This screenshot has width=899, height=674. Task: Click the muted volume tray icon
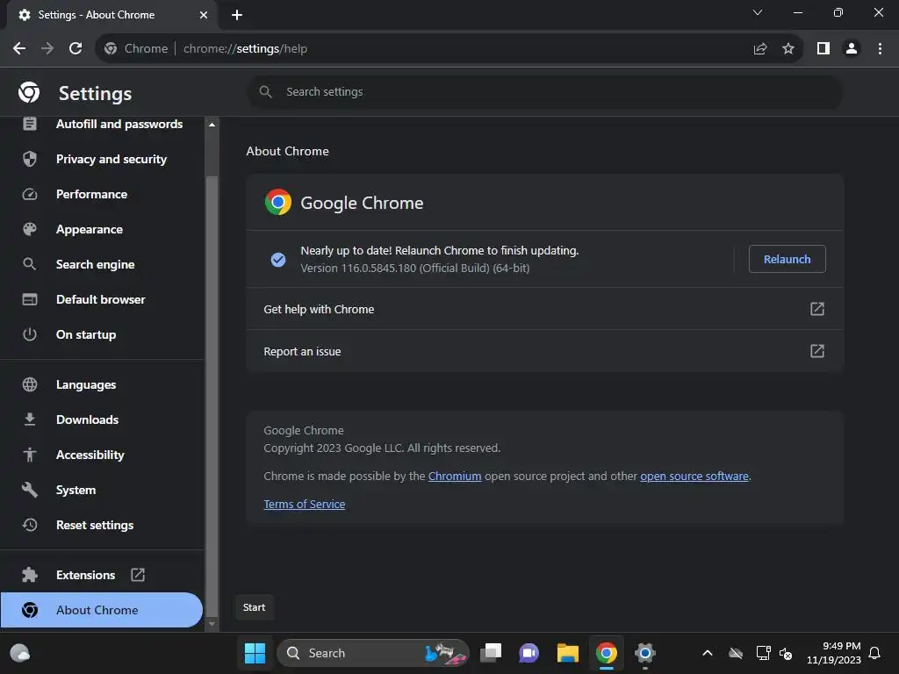click(x=786, y=653)
